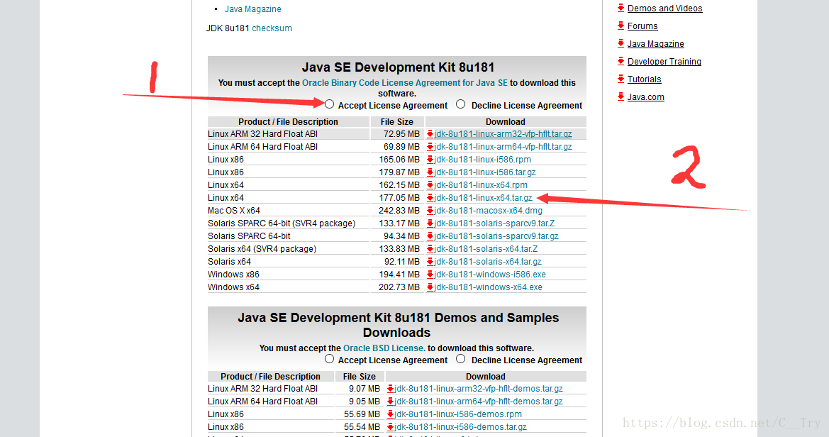Visit the Java.com link
829x437 pixels.
tap(645, 96)
